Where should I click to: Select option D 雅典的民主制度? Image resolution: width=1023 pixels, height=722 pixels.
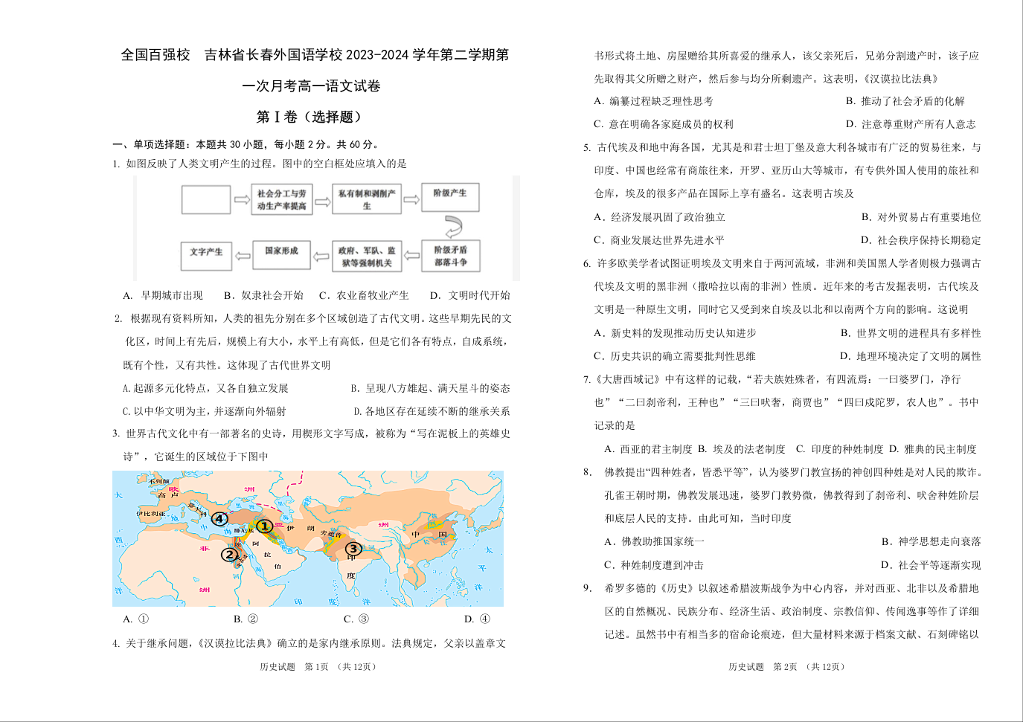coord(933,449)
